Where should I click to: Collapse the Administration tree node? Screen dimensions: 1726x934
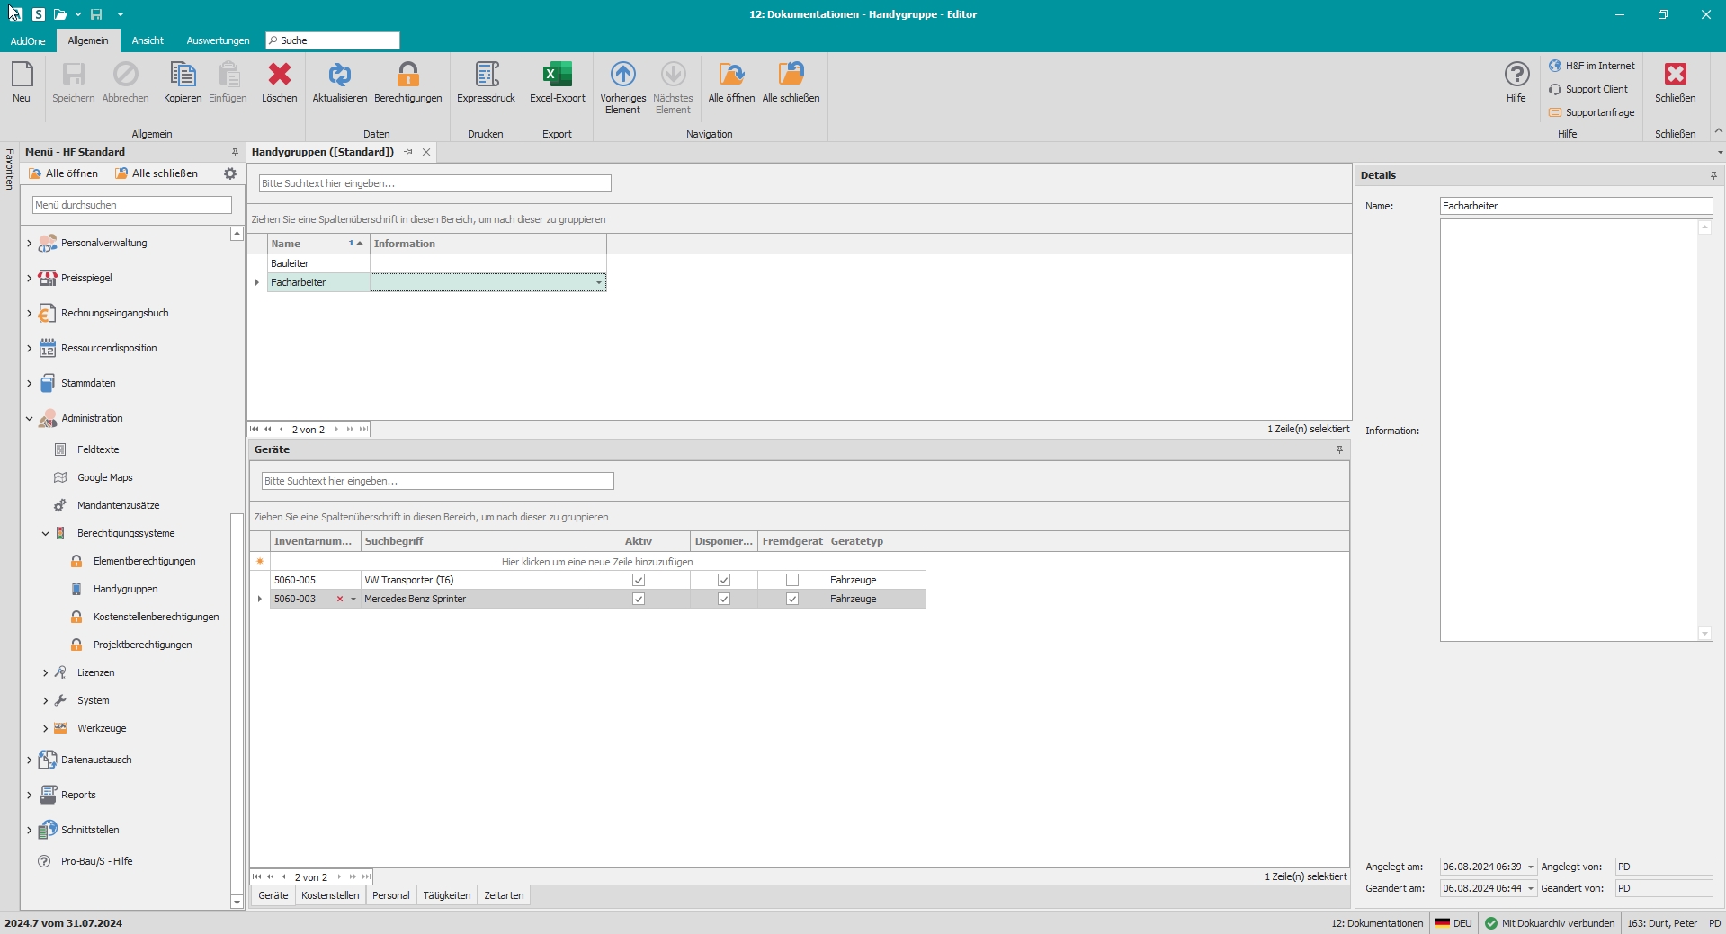click(30, 419)
